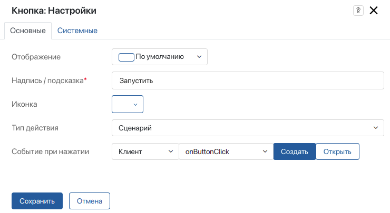Click the Запустить caption input field
390x213 pixels.
tap(248, 80)
